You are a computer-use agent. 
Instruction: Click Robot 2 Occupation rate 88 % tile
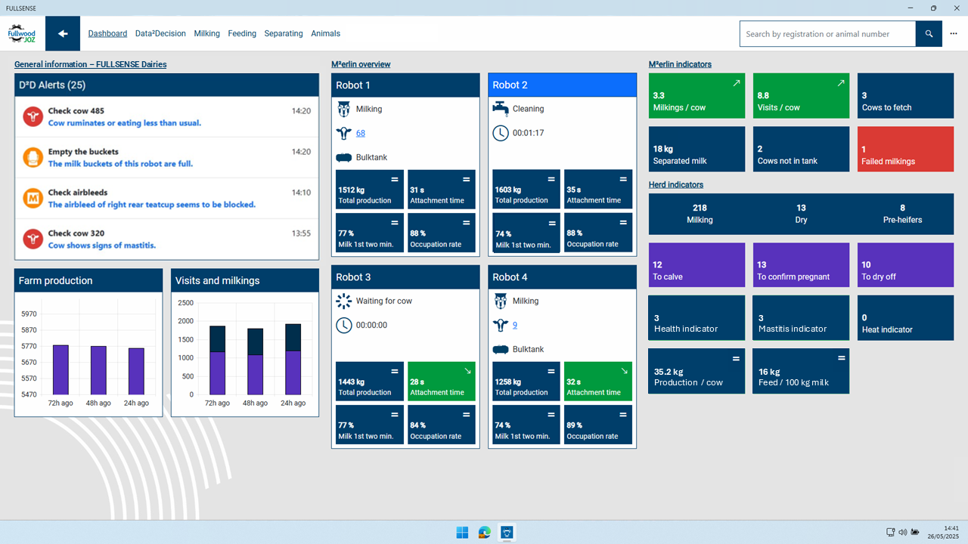tap(600, 233)
